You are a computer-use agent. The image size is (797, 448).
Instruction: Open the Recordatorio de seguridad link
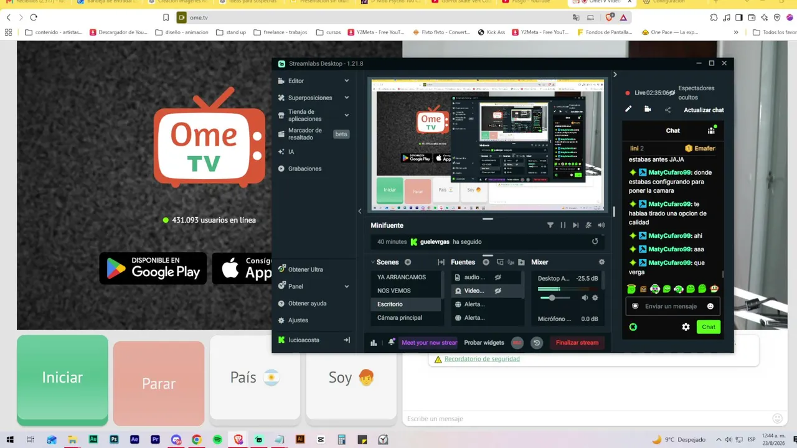pos(482,359)
